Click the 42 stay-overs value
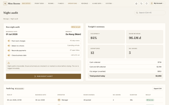Image resolution: width=169 pixels, height=105 pixels. (75, 41)
